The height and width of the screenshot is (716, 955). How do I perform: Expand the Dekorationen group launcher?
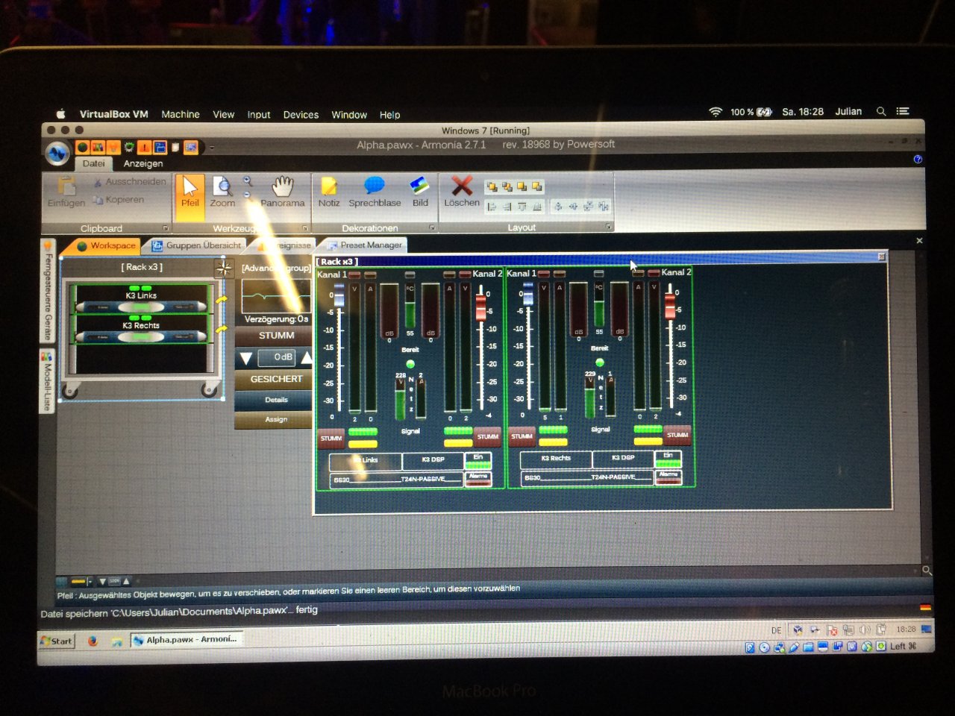[432, 227]
